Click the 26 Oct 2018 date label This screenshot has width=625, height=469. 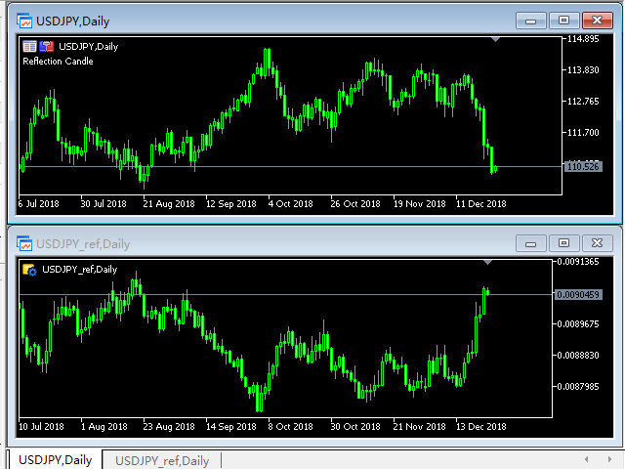(x=355, y=204)
